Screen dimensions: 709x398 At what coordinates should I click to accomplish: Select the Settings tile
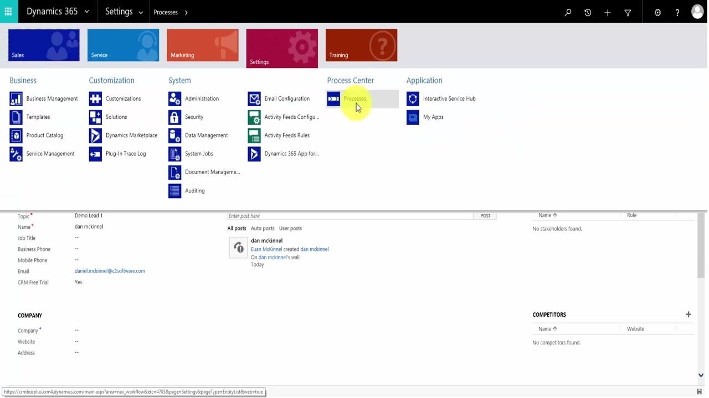pyautogui.click(x=282, y=48)
